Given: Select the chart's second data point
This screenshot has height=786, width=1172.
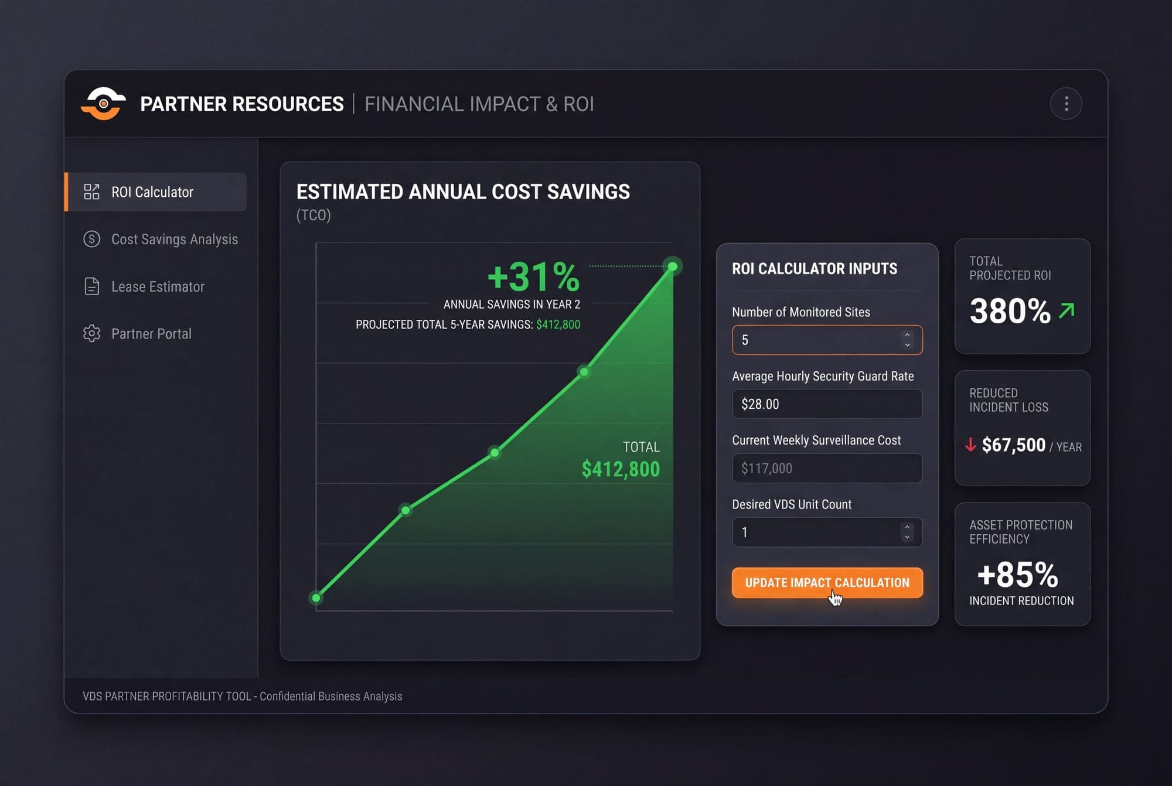Looking at the screenshot, I should (406, 510).
